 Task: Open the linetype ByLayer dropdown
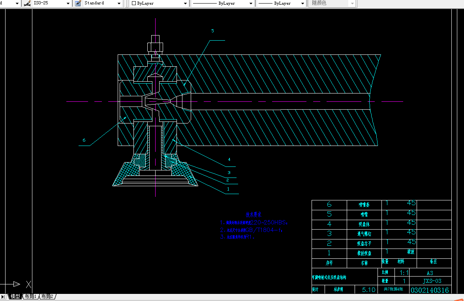[x=251, y=3]
